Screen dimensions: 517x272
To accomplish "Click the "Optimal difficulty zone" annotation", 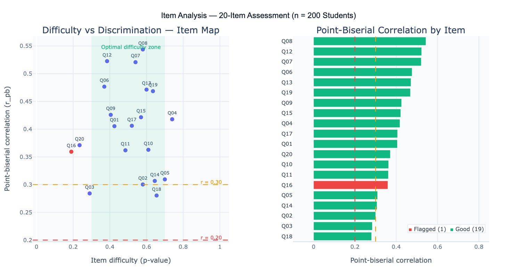I will 131,47.
